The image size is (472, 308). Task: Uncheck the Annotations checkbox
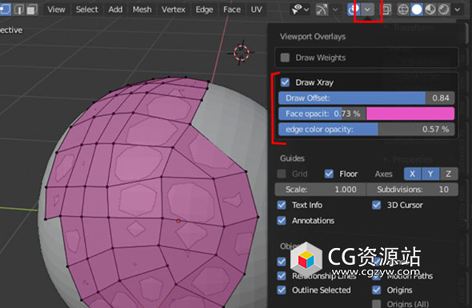coord(282,221)
